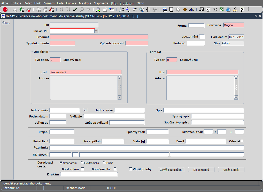
Task: Click the 'či' button next to Jedn.č. naše
Action: 86,110
